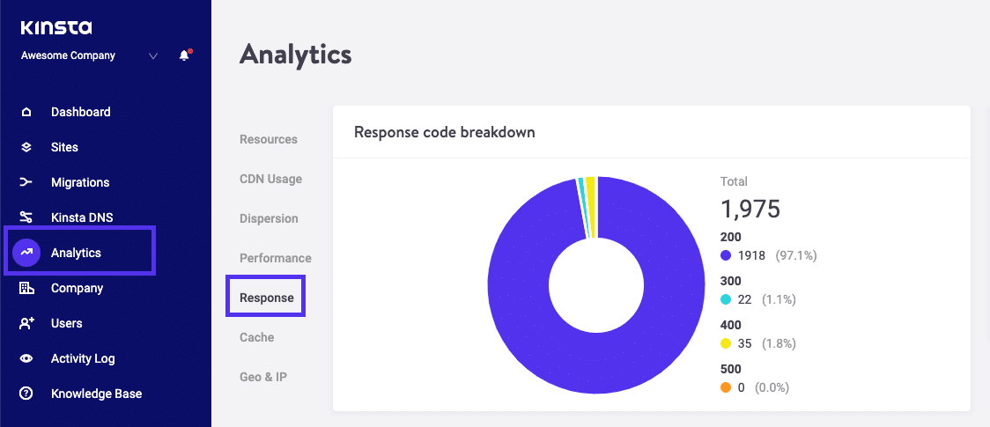
Task: Go to the Performance tab
Action: click(276, 258)
